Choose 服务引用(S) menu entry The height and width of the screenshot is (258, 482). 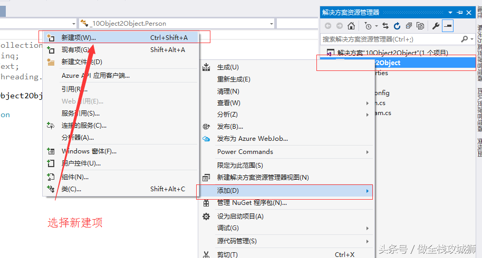(121, 113)
